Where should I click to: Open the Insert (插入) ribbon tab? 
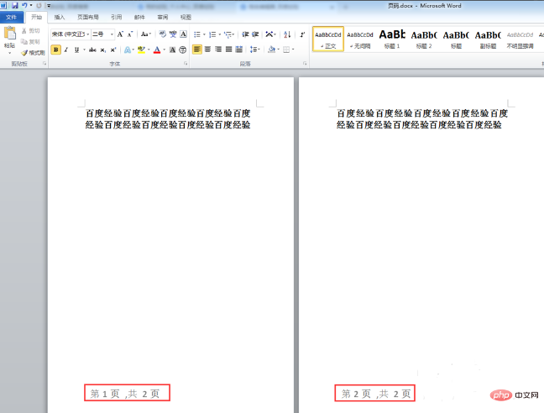[59, 17]
